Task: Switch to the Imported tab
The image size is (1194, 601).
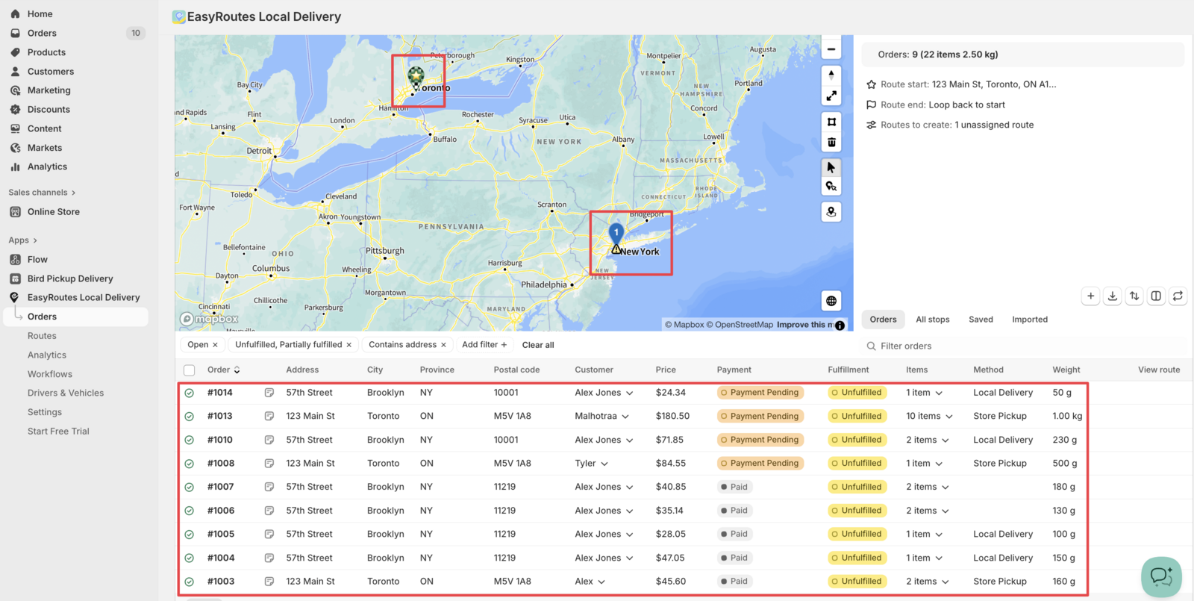Action: tap(1030, 320)
